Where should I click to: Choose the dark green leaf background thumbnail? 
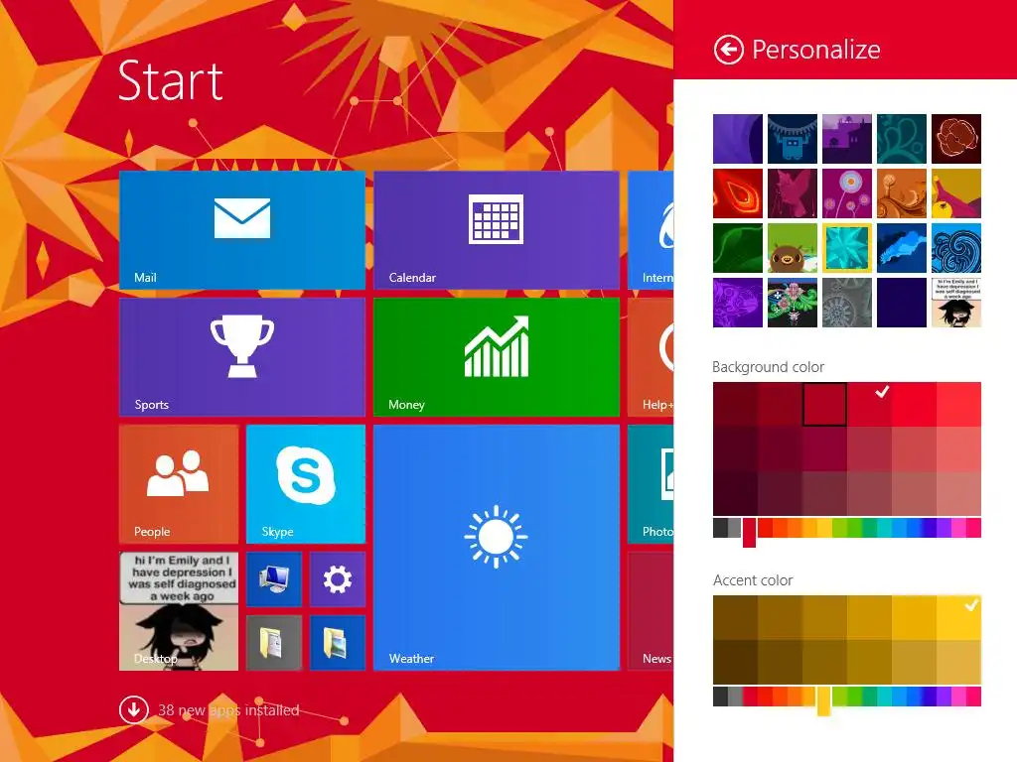tap(738, 248)
